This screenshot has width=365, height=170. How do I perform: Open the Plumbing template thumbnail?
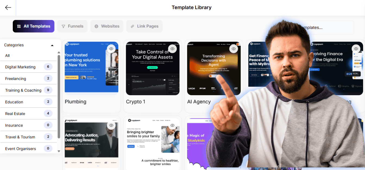point(92,69)
